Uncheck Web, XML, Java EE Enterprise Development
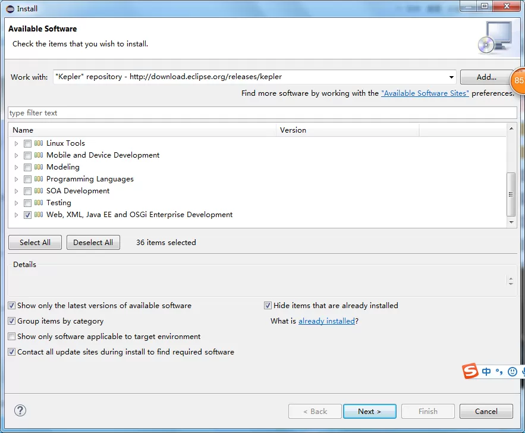Viewport: 525px width, 433px height. (x=27, y=215)
